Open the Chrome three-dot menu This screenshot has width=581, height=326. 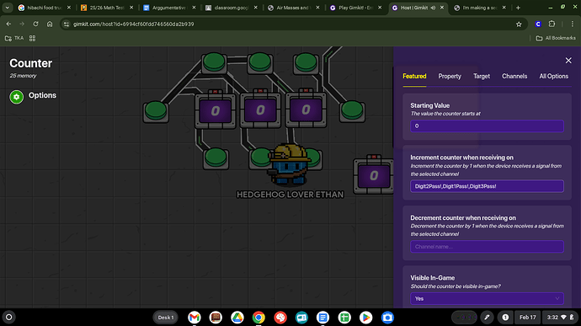click(x=572, y=24)
